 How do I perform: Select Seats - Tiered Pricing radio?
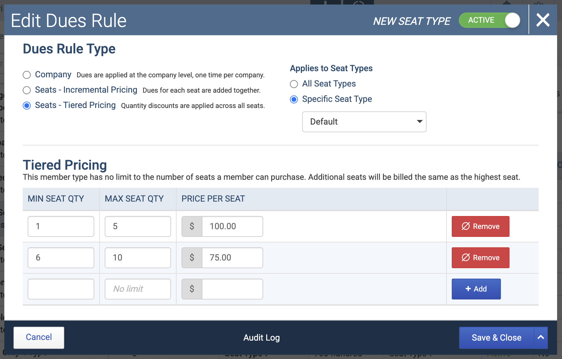[27, 106]
